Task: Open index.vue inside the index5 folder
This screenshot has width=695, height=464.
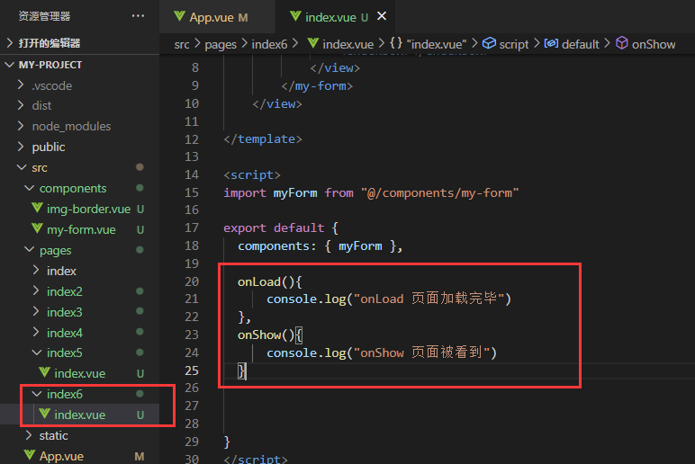Action: click(x=80, y=373)
